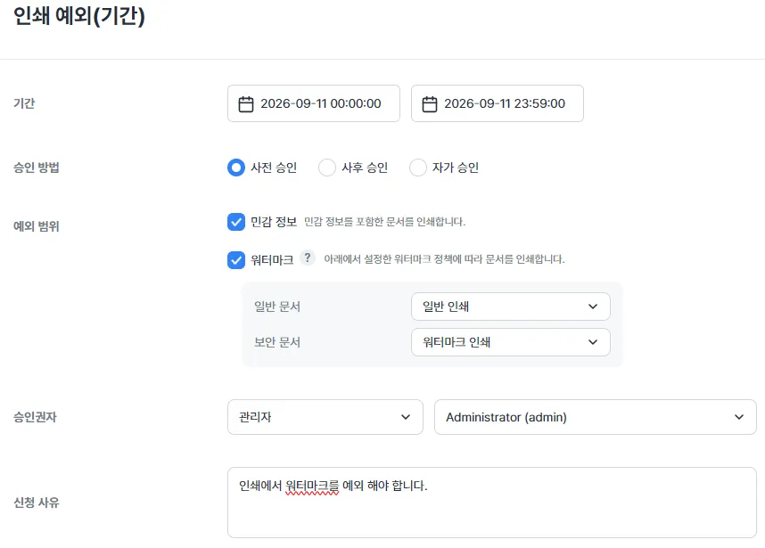Viewport: 765px width, 548px height.
Task: Click the start date field 2026-09-11 00:00:00
Action: 313,103
